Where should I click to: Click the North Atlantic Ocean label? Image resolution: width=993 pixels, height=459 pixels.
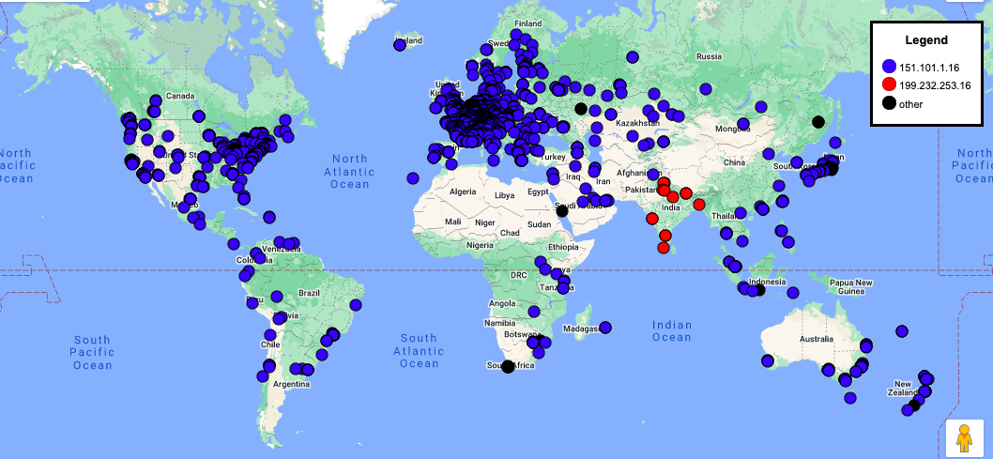349,172
